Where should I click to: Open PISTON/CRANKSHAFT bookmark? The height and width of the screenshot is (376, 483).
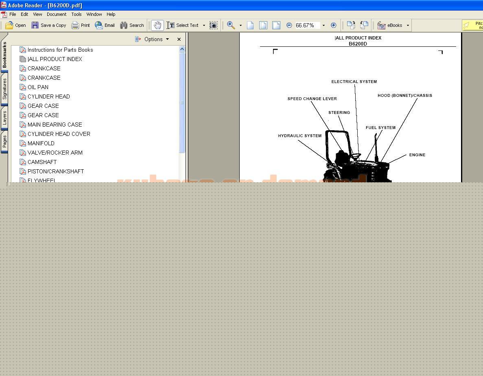point(56,171)
